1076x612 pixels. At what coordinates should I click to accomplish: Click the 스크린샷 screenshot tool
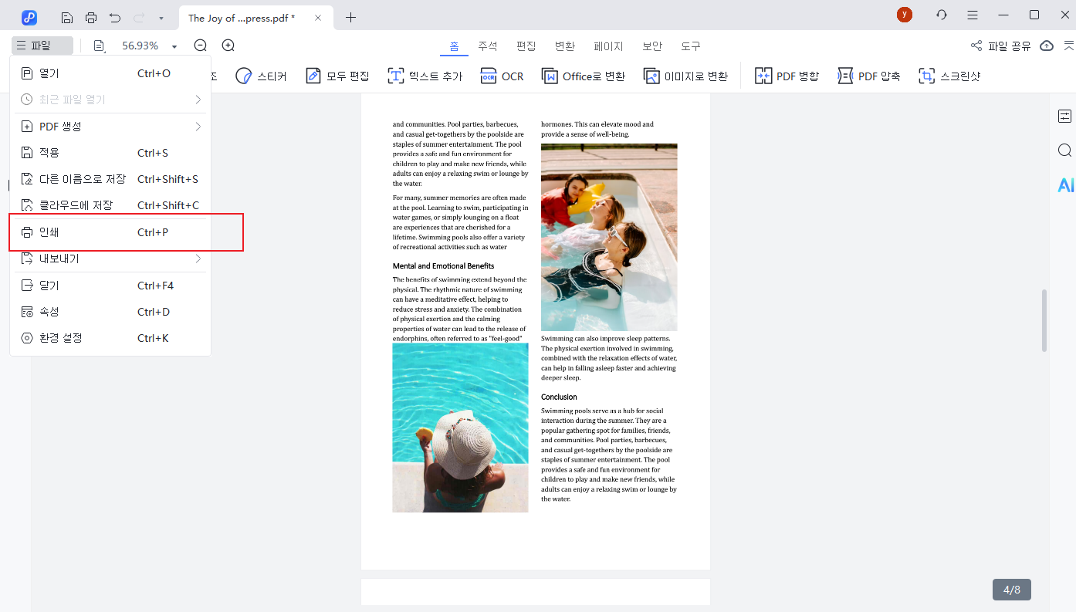[949, 76]
